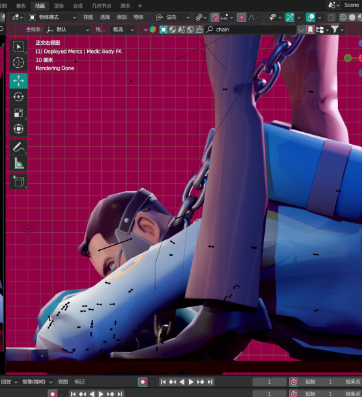
Task: Select the 3D Cursor tool
Action: pos(19,62)
